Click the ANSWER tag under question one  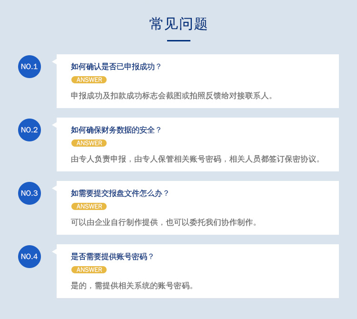pyautogui.click(x=89, y=80)
